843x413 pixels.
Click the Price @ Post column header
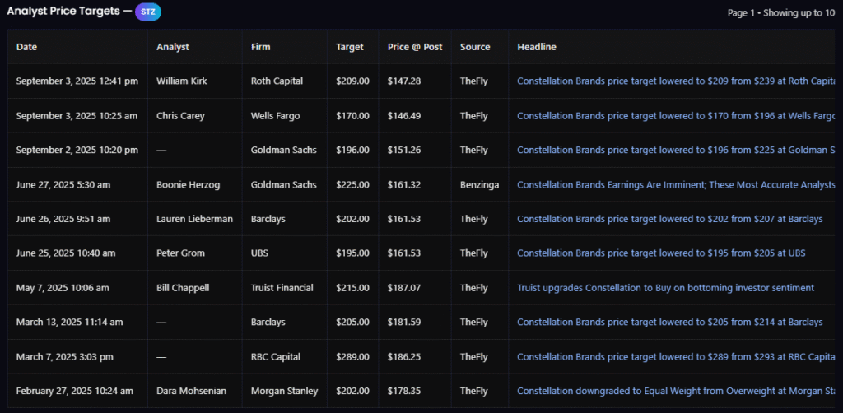[415, 47]
